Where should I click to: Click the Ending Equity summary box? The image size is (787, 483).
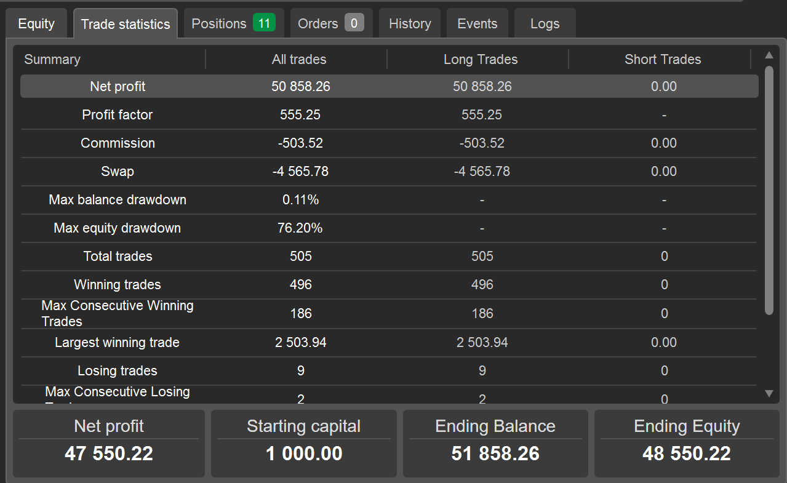(x=687, y=444)
